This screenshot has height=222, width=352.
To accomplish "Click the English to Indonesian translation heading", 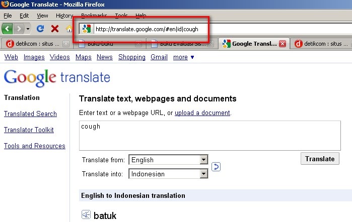I will (x=133, y=195).
